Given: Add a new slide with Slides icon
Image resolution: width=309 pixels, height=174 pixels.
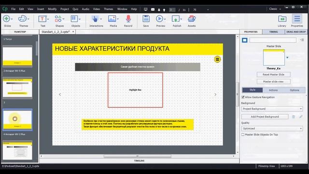Looking at the screenshot, I should click(x=6, y=19).
